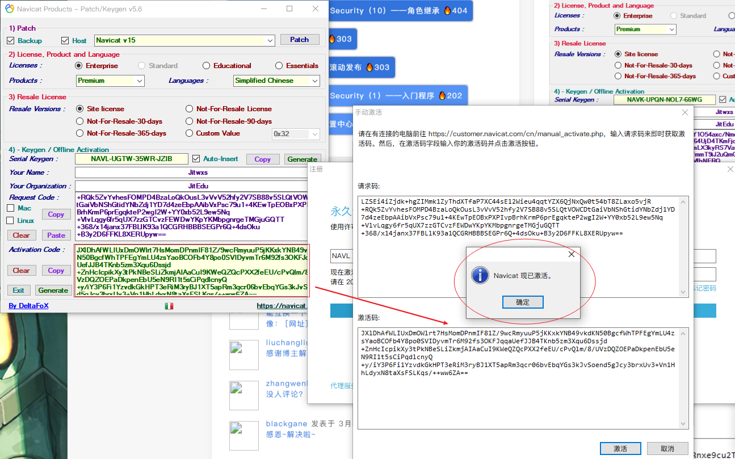The height and width of the screenshot is (459, 735).
Task: Click the Your Name field Jitwxs
Action: click(198, 172)
